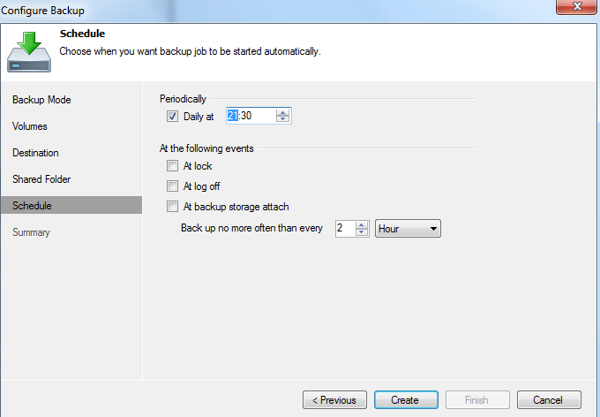Enable the At log off checkbox
Image resolution: width=600 pixels, height=417 pixels.
click(172, 186)
